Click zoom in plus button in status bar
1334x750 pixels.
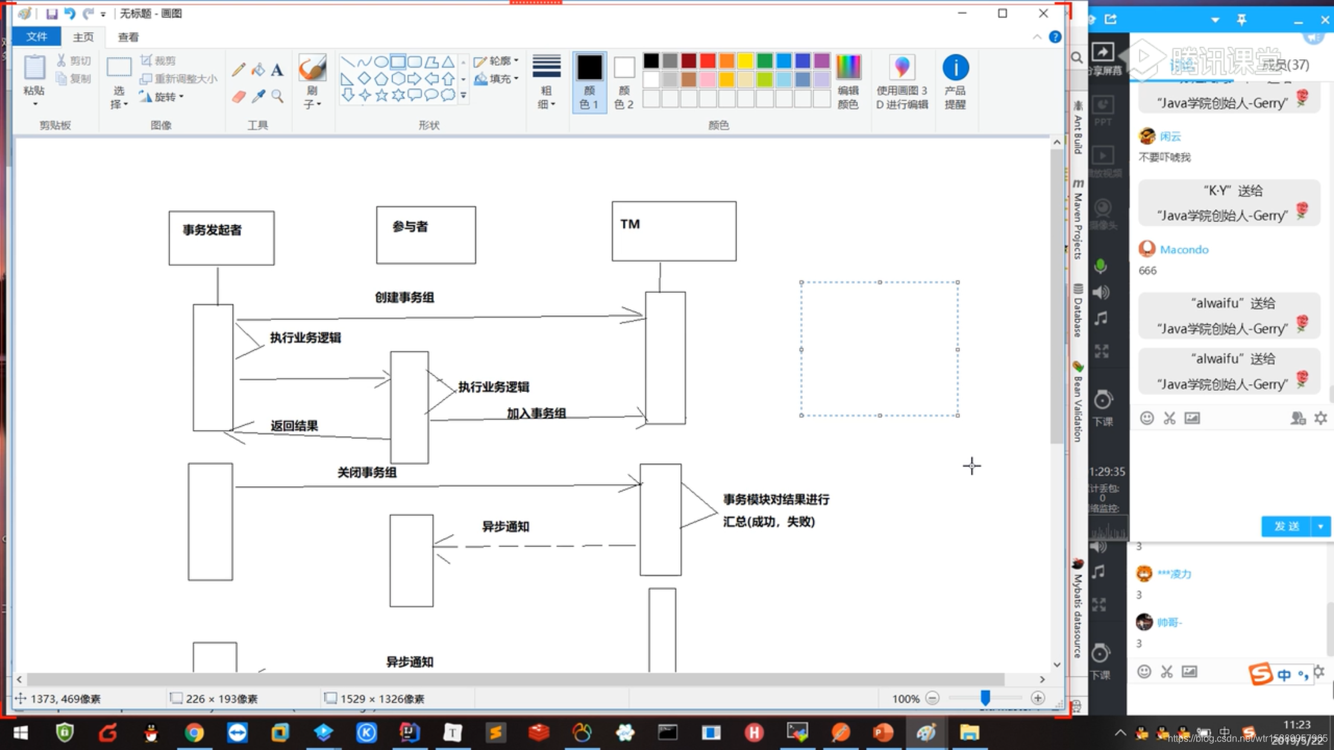point(1038,698)
